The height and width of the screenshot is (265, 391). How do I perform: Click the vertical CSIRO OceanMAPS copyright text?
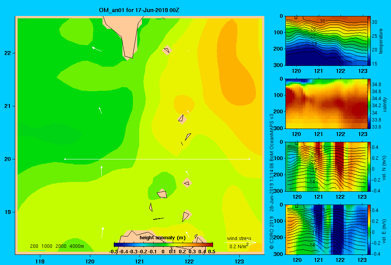tap(272, 182)
